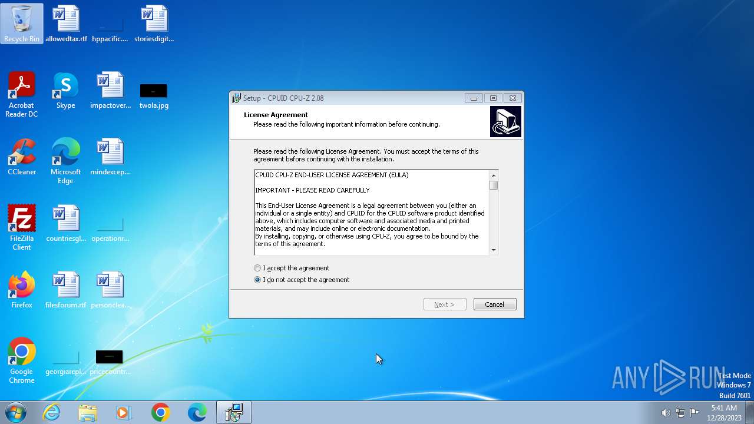Select storiesdigit document icon
The width and height of the screenshot is (754, 424).
[154, 24]
